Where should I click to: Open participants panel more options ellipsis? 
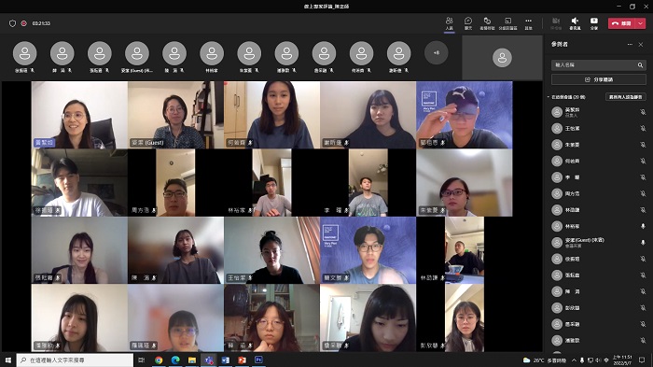click(x=630, y=44)
